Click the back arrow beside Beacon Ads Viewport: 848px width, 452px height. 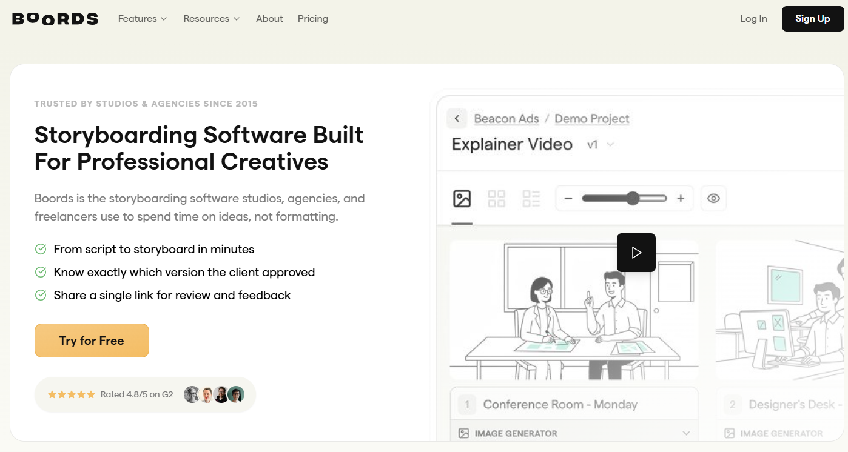457,119
